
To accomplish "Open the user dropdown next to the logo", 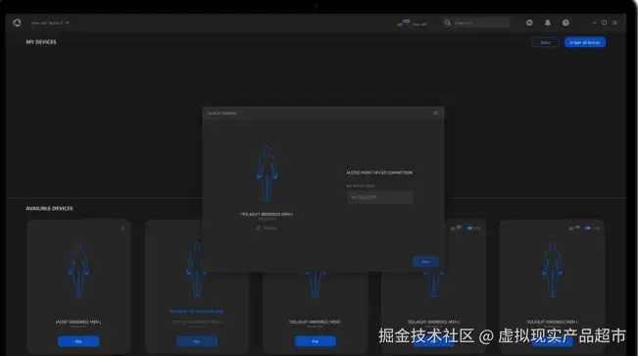I will (50, 23).
